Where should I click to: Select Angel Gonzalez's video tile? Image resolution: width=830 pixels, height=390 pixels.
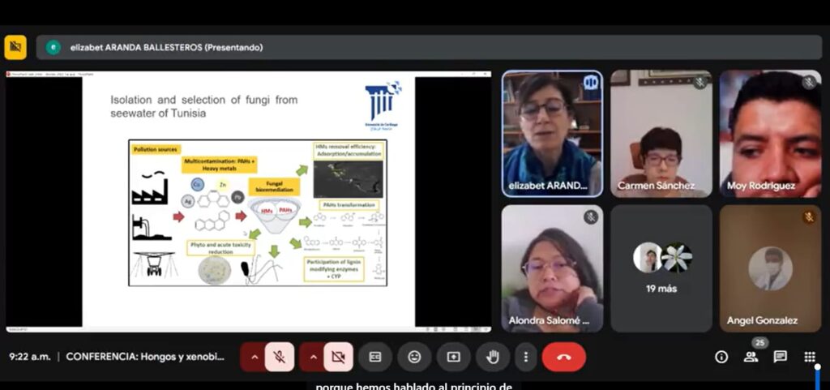(x=770, y=268)
